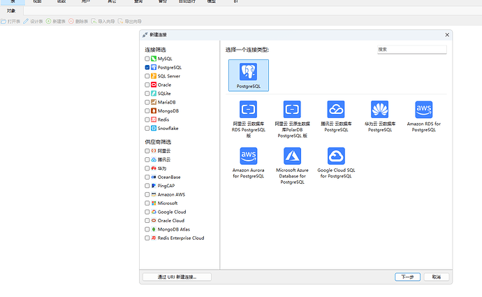Click the Snowflake icon in the filter list
Image resolution: width=482 pixels, height=297 pixels.
[x=154, y=128]
